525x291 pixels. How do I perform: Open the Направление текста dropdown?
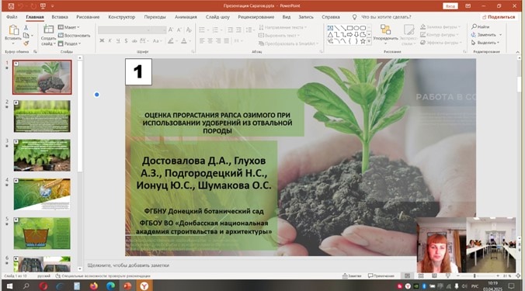tap(283, 27)
